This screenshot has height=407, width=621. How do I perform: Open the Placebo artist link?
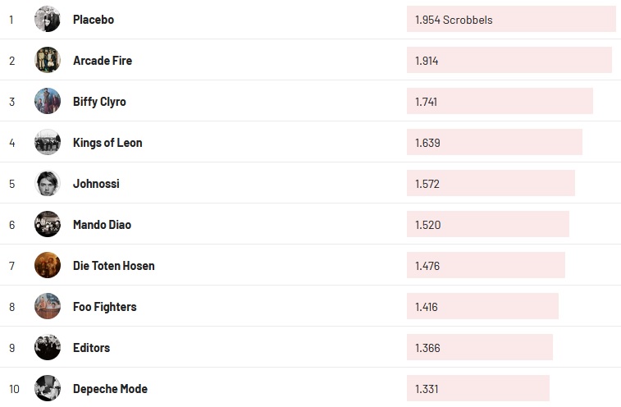coord(94,19)
